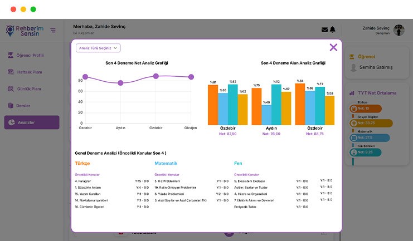Select the Oksijen data point on line chart

[x=191, y=77]
